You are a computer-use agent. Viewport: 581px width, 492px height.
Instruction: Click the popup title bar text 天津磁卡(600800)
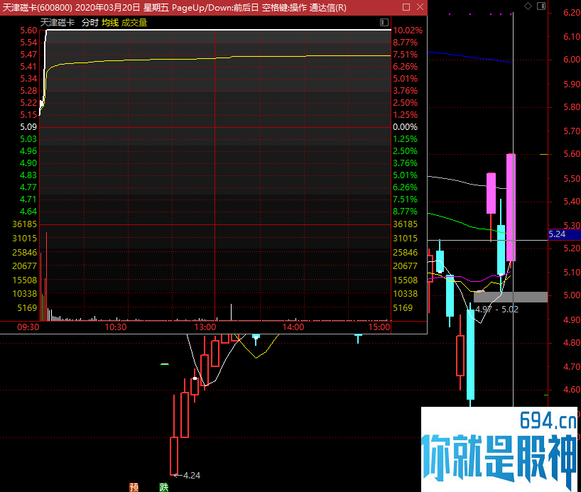coord(38,7)
